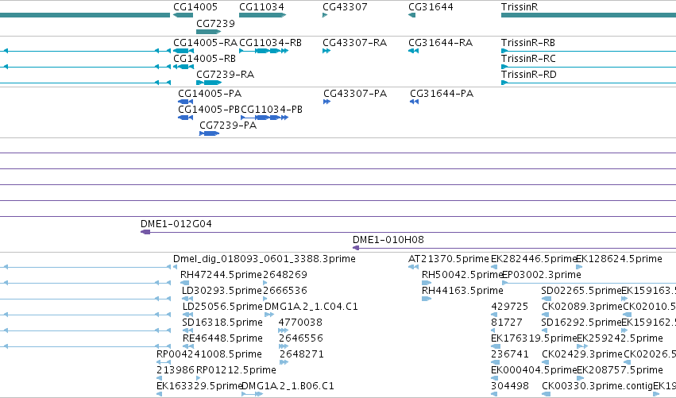The image size is (676, 398).
Task: Click the DMG1A.2_1.B06.C1 label
Action: [288, 386]
